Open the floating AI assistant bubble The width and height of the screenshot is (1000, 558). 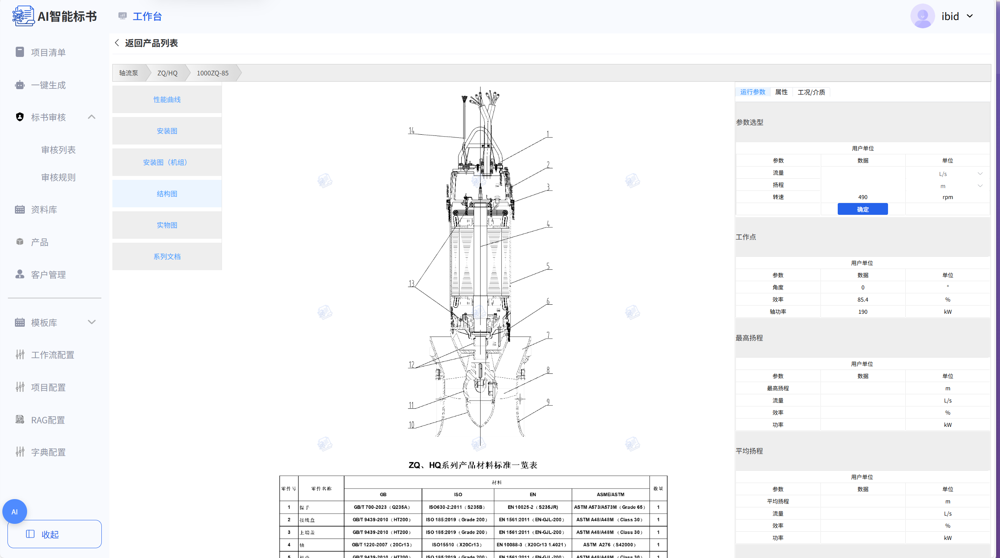tap(15, 512)
